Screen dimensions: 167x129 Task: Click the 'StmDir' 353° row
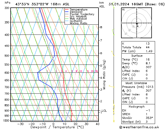(138, 118)
